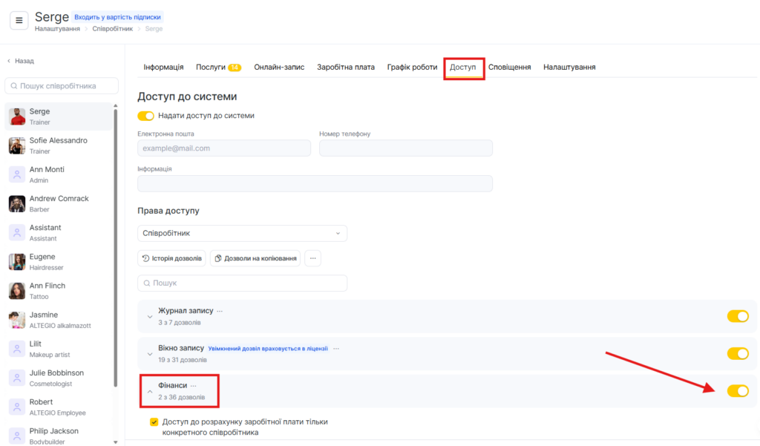Switch to the Заробітна плата tab
Image resolution: width=760 pixels, height=446 pixels.
[x=345, y=67]
